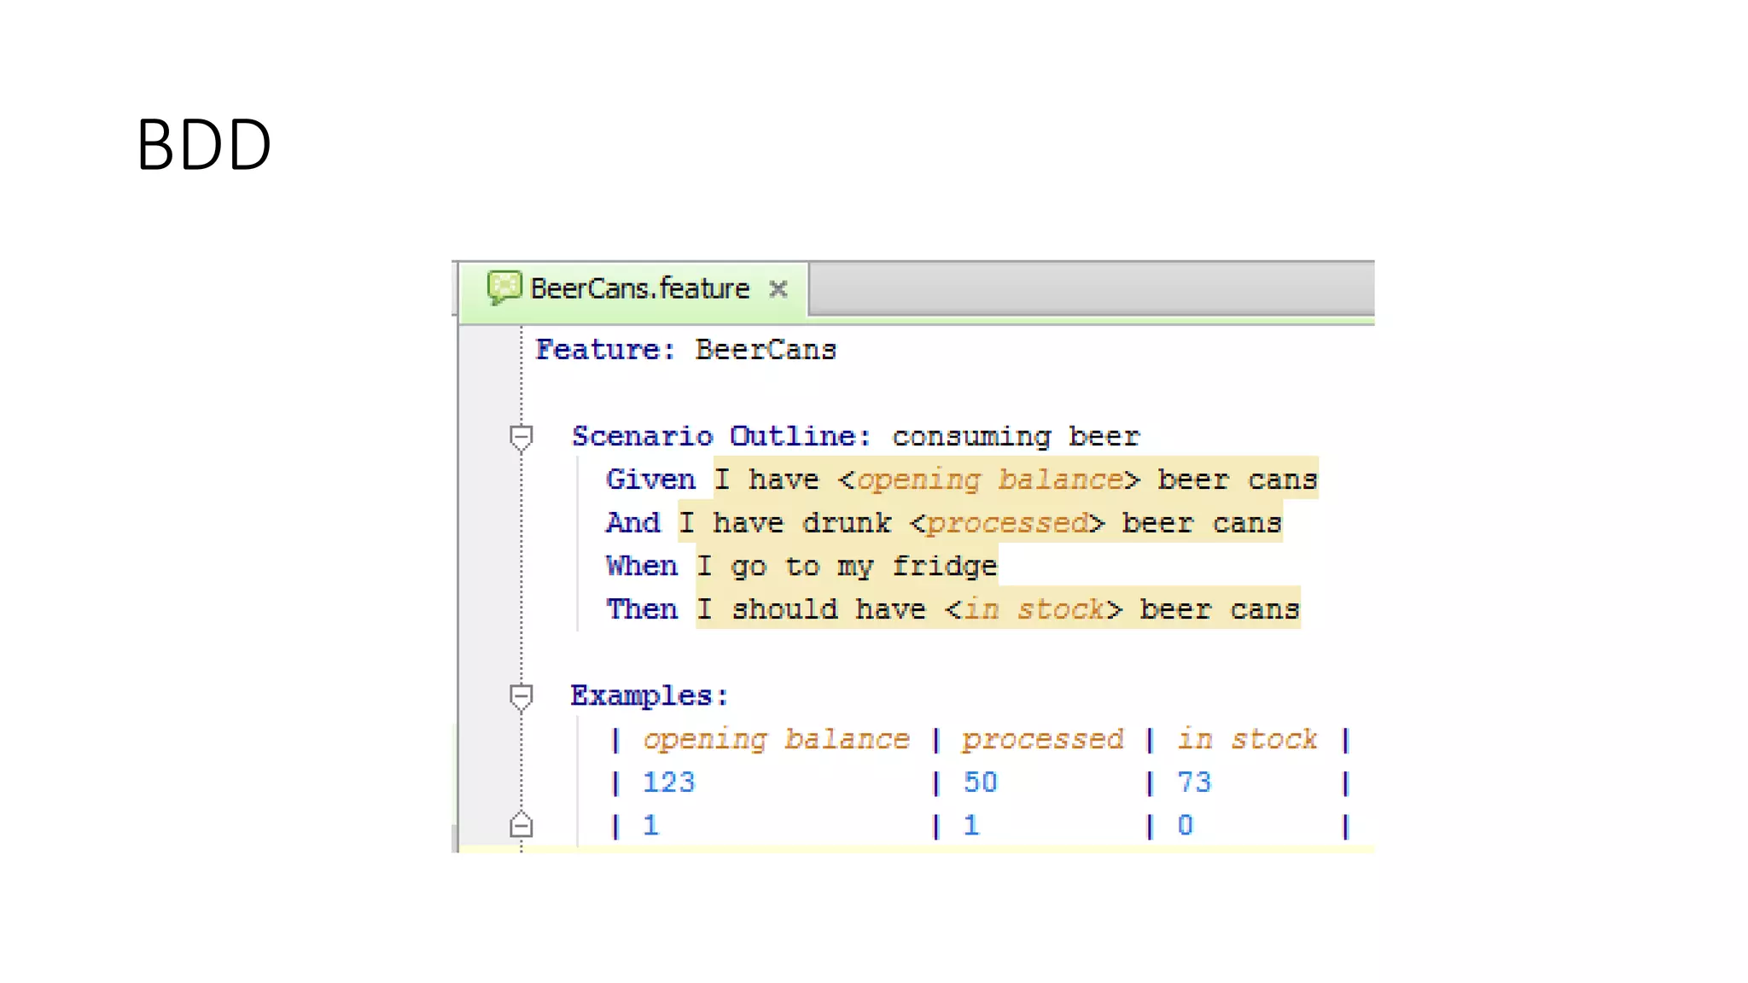1748x983 pixels.
Task: Place cursor on the Given keyword
Action: point(650,480)
